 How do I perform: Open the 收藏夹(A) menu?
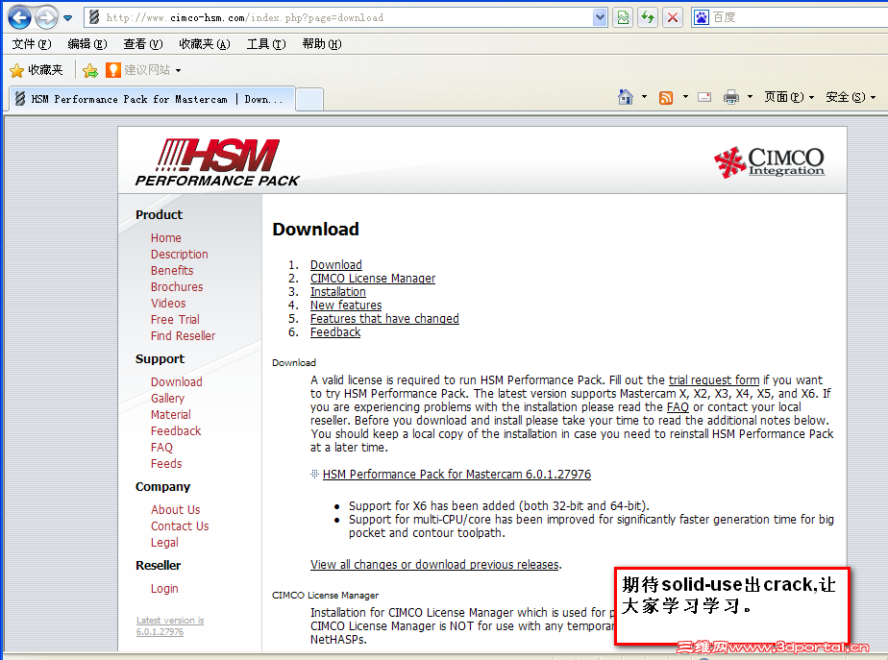coord(205,43)
